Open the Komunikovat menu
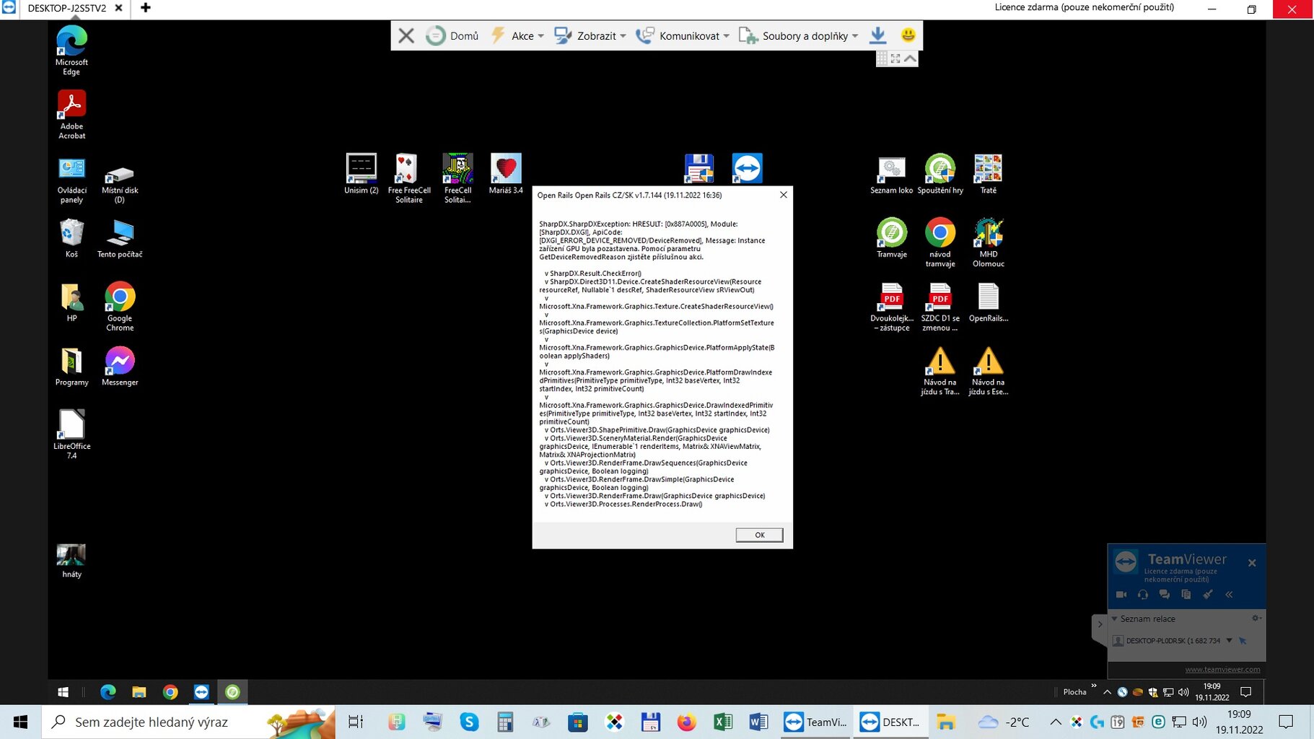The height and width of the screenshot is (739, 1314). pyautogui.click(x=683, y=35)
